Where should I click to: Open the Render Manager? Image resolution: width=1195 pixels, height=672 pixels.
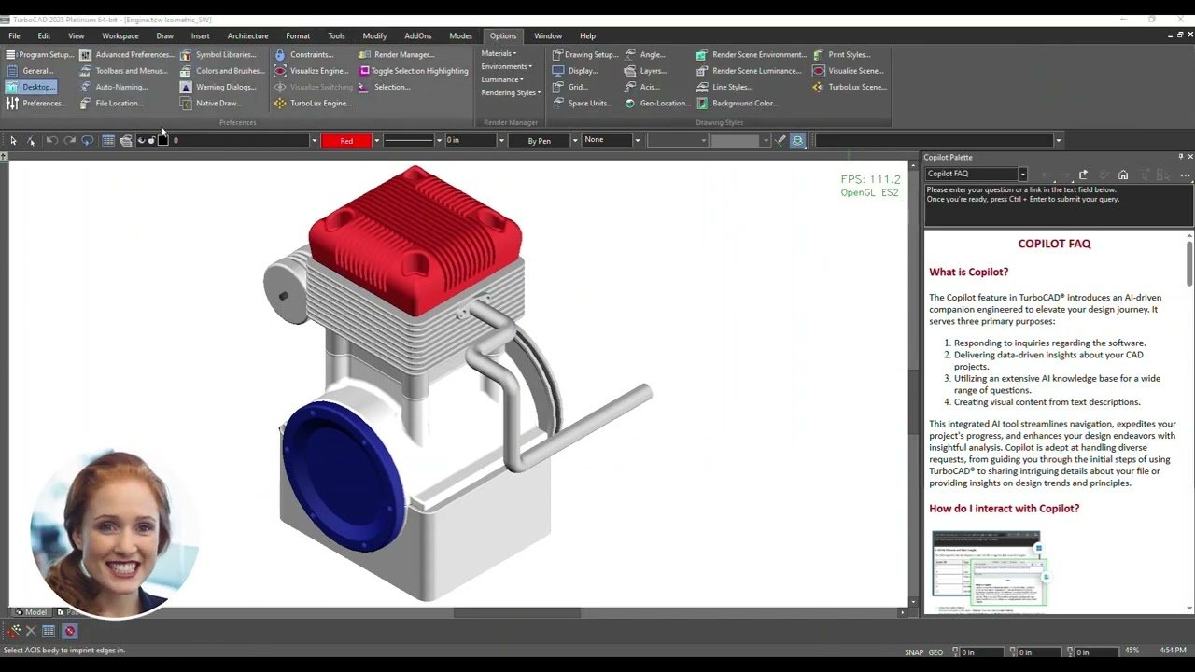point(396,54)
